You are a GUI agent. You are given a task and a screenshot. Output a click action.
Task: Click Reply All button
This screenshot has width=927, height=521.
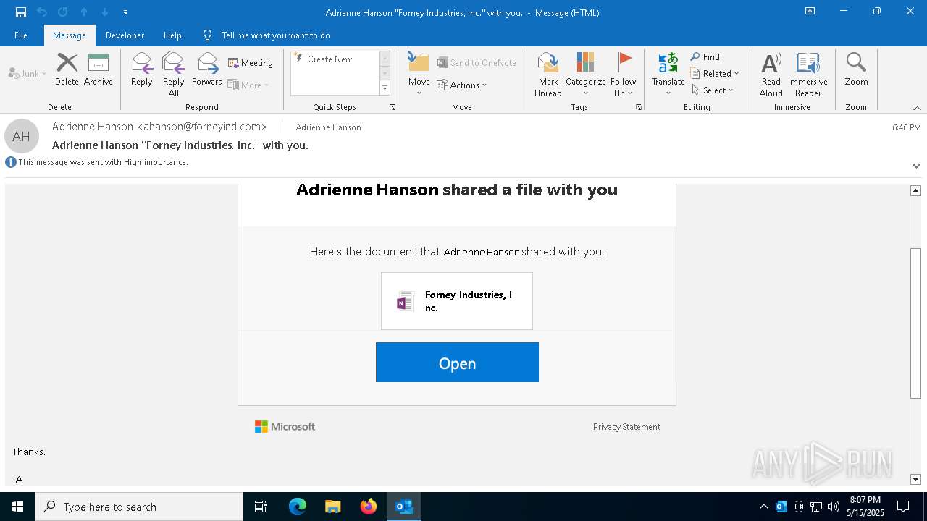point(174,74)
